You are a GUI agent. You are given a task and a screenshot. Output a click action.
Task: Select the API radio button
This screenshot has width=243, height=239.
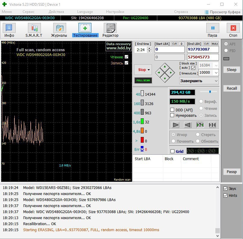(x=226, y=44)
